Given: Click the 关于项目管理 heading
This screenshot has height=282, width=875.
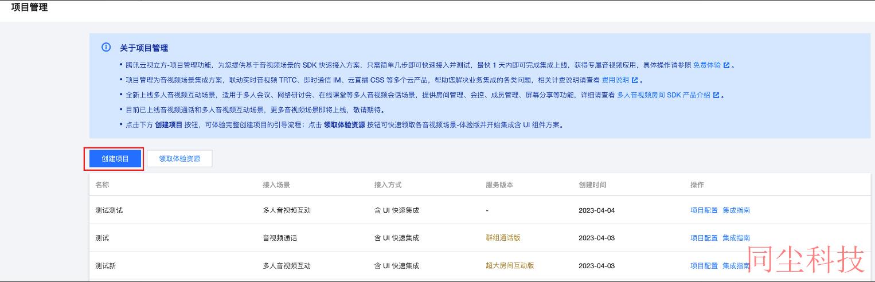Looking at the screenshot, I should point(144,48).
